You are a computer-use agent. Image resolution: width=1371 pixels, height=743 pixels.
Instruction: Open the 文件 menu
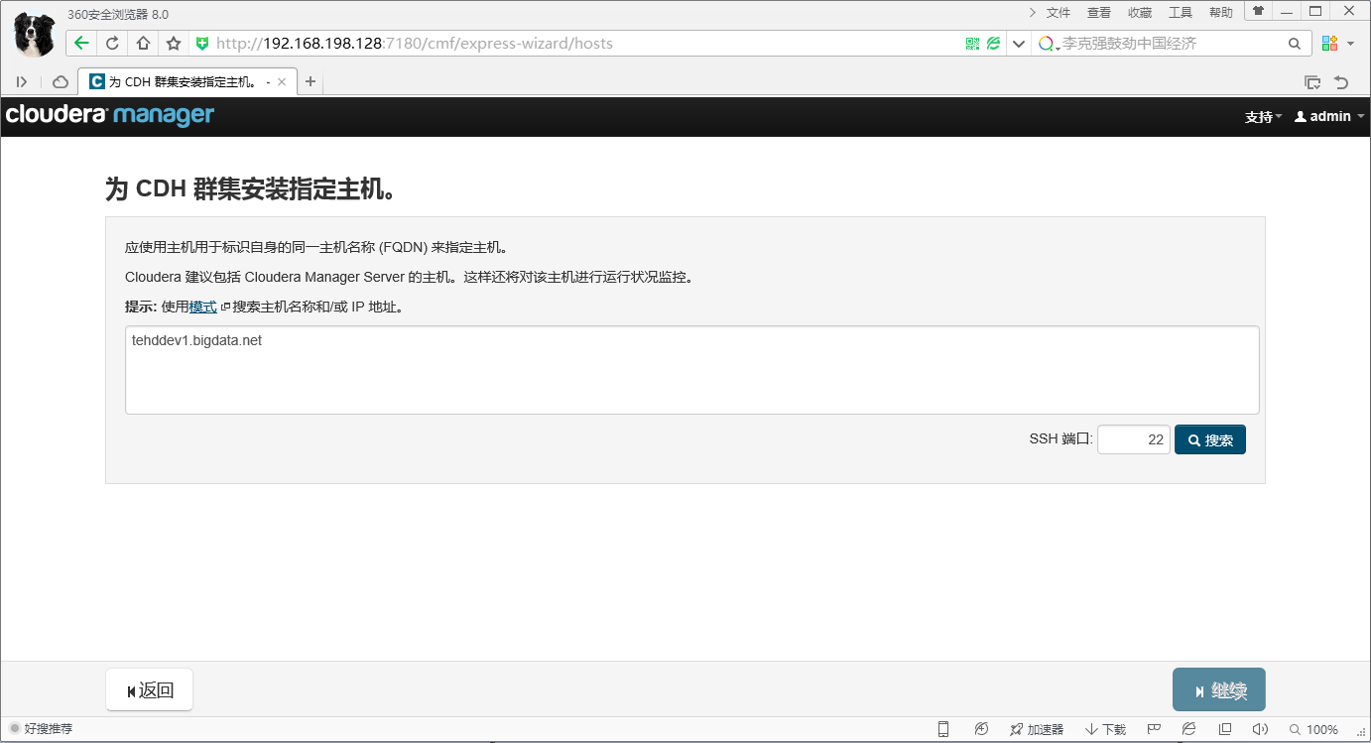[1059, 12]
